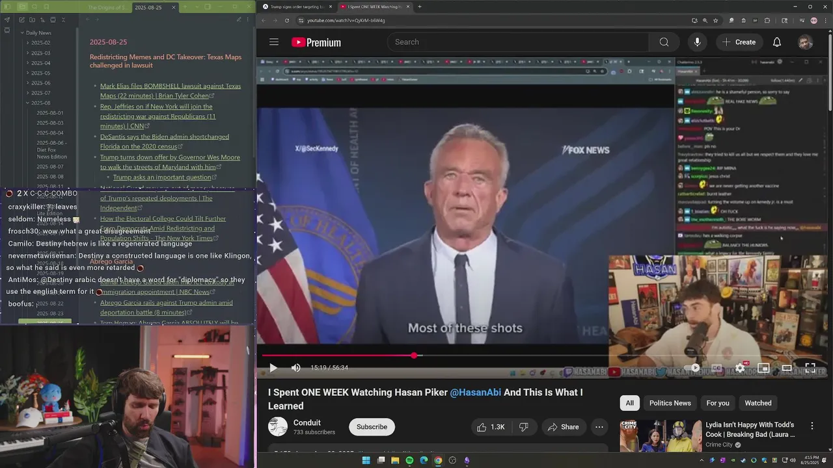Image resolution: width=833 pixels, height=468 pixels.
Task: Click the red progress bar scrubber
Action: click(415, 356)
